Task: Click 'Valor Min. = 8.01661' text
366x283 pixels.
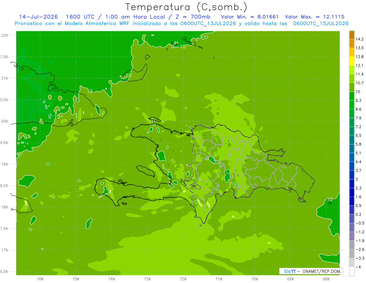Action: [250, 17]
